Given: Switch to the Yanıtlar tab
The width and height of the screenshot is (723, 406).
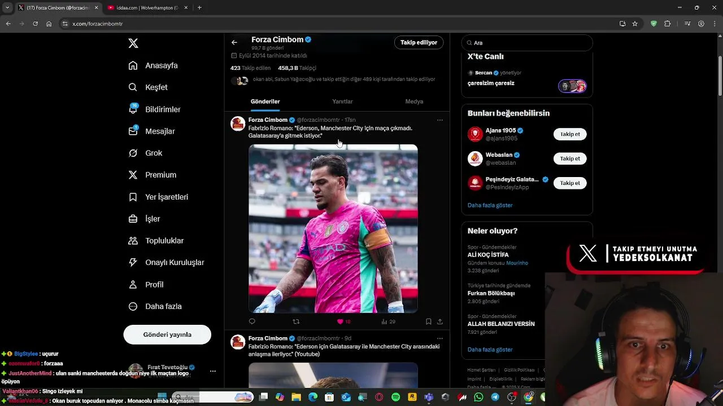Looking at the screenshot, I should tap(342, 101).
